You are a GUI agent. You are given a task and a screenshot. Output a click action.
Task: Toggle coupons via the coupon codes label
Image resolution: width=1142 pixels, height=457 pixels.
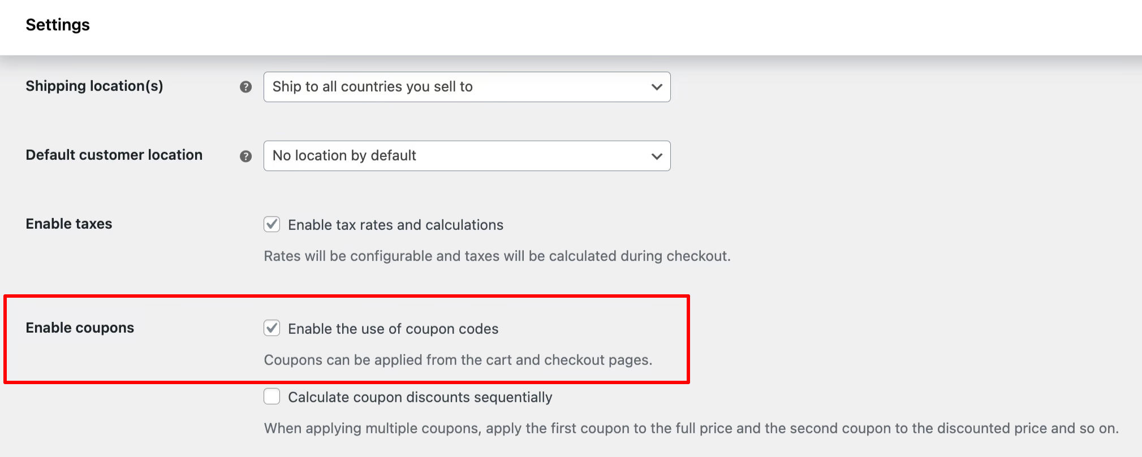393,328
